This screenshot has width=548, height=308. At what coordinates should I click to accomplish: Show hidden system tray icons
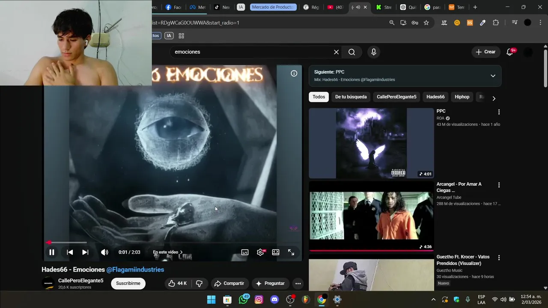(x=433, y=300)
